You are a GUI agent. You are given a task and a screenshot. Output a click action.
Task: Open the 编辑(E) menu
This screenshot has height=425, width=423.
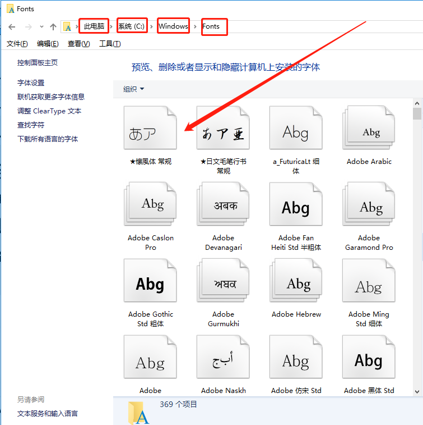point(48,44)
